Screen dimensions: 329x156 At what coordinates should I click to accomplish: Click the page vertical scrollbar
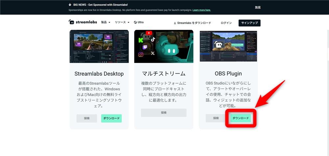[328, 92]
